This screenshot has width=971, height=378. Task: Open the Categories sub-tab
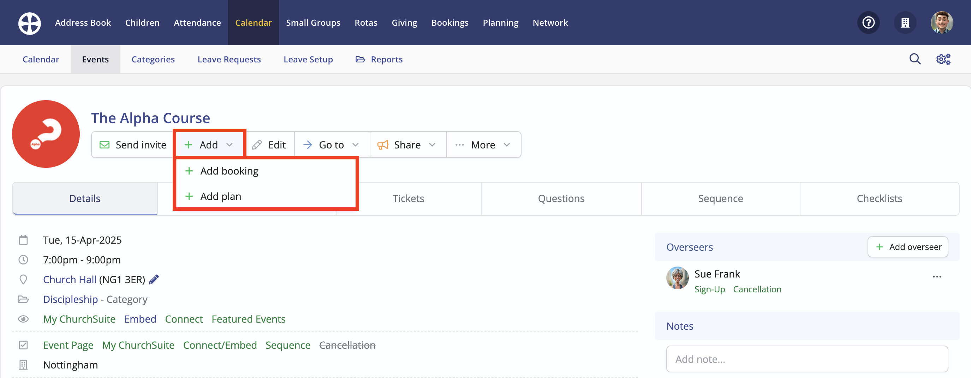click(x=153, y=60)
